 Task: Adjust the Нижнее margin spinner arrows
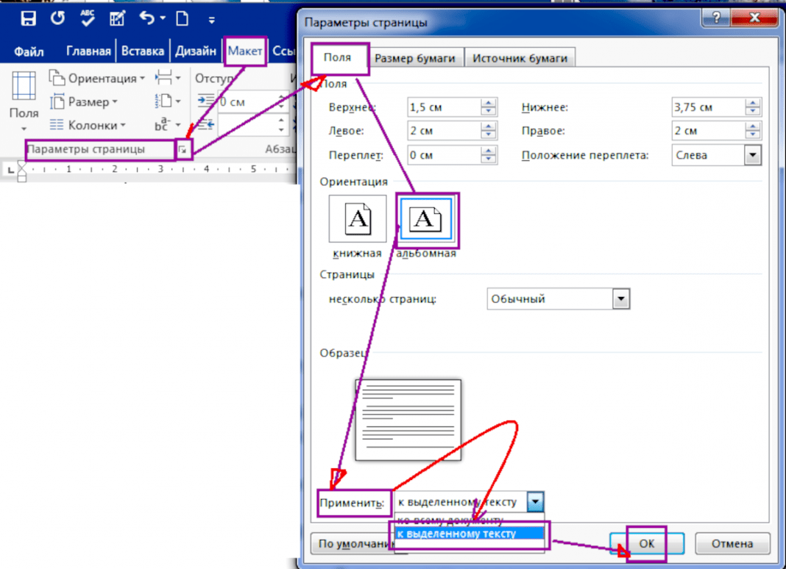(x=753, y=107)
